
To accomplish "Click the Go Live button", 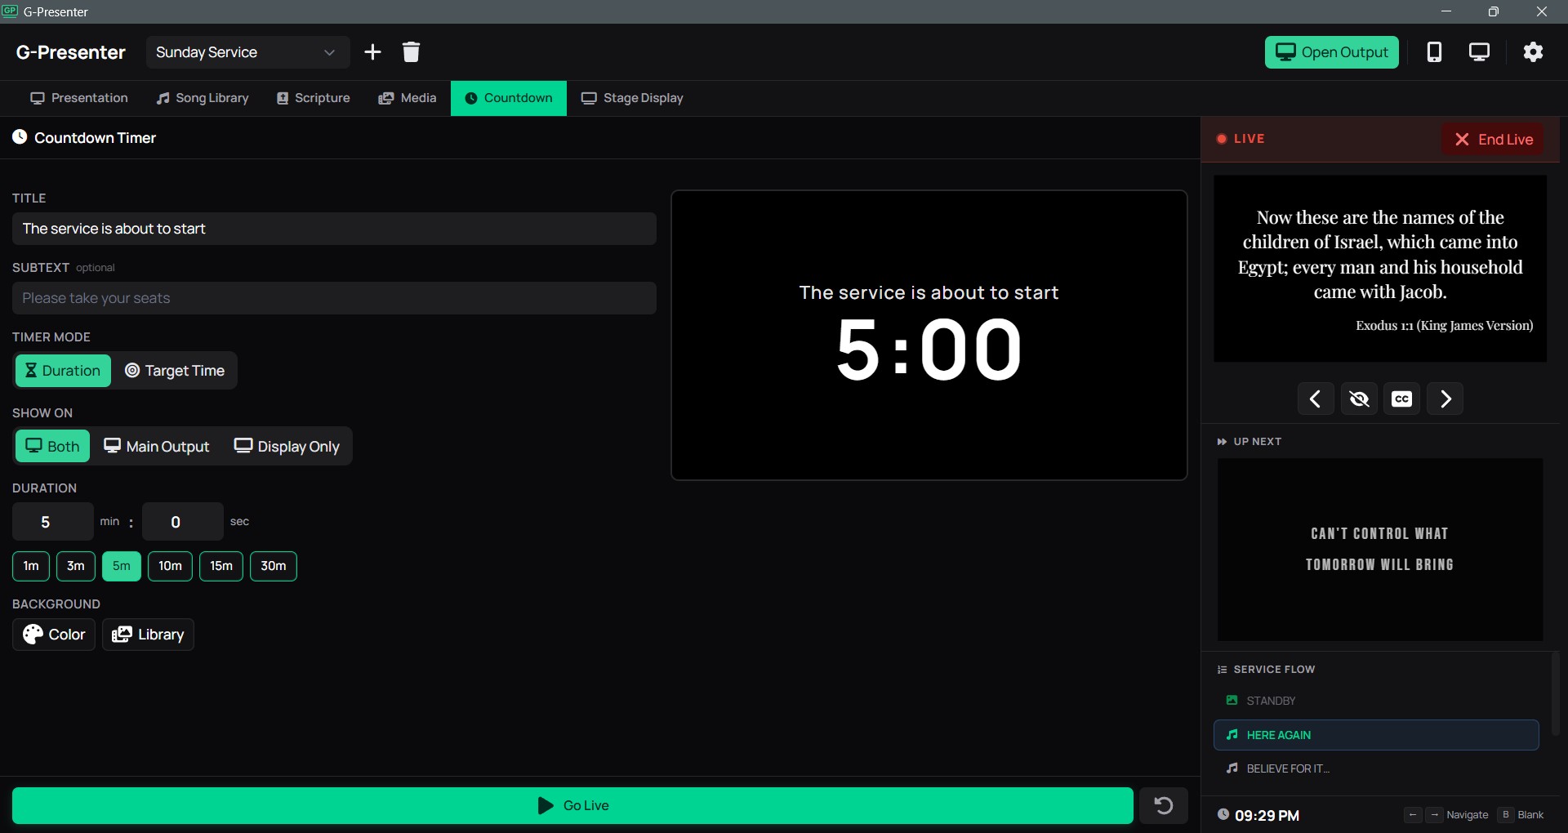I will click(572, 805).
